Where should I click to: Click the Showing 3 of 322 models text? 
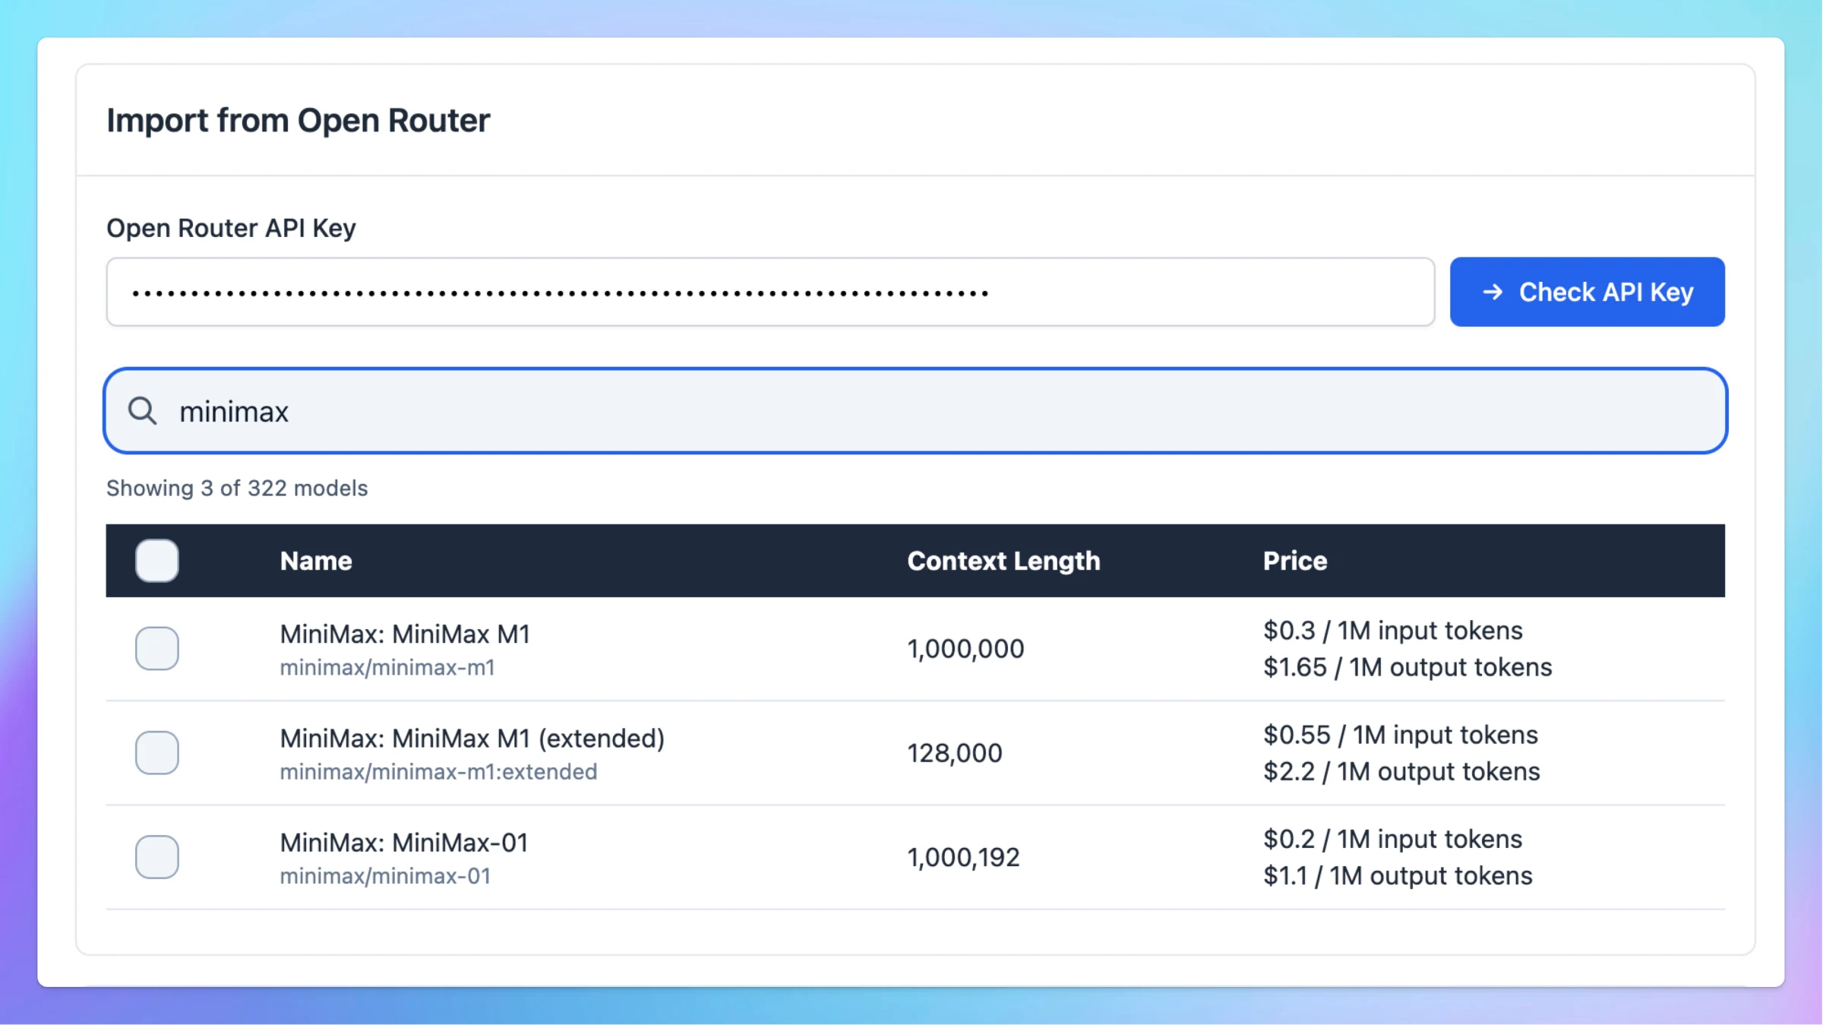[237, 488]
